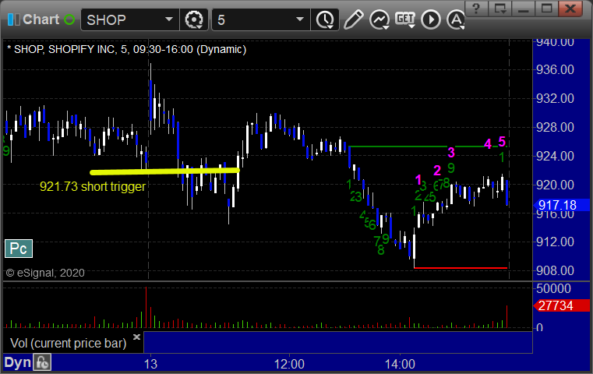Click the 14:00 time axis label
Image resolution: width=593 pixels, height=374 pixels.
[x=400, y=364]
